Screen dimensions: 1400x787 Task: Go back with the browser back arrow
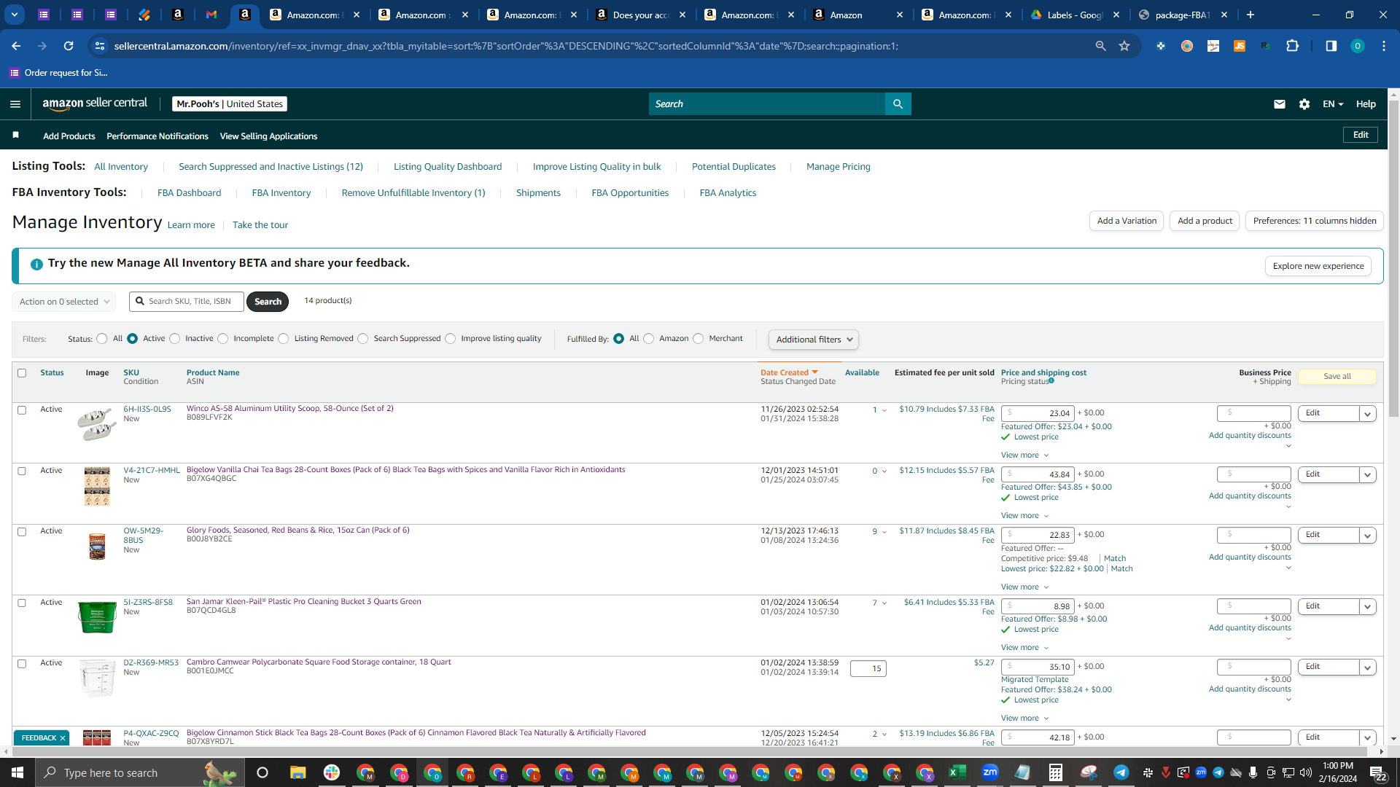16,46
